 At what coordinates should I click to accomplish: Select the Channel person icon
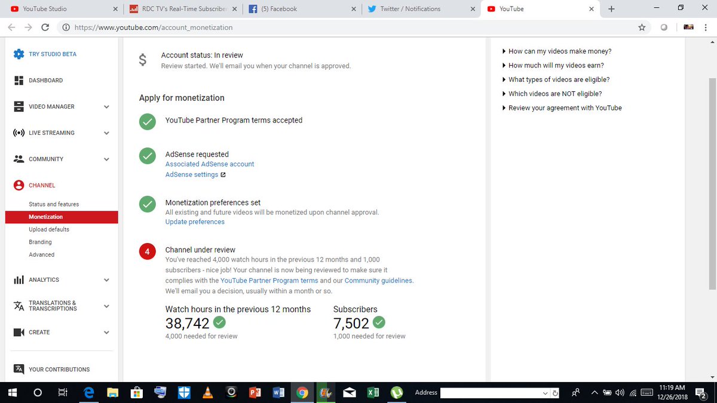[x=19, y=185]
